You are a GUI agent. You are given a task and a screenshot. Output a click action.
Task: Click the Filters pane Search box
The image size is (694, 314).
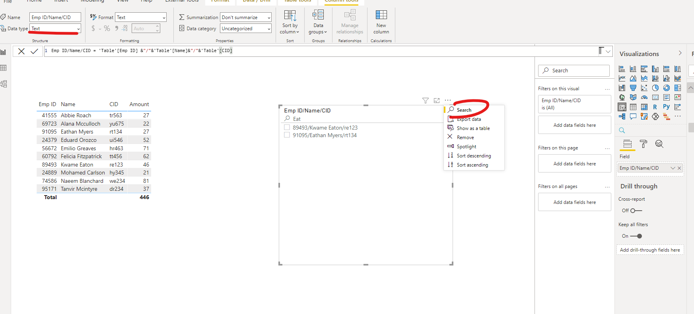(x=574, y=71)
